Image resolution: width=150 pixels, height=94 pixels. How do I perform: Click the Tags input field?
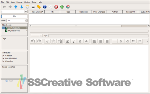click(x=98, y=35)
